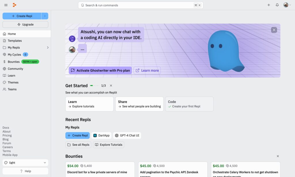
Task: Select Community in the sidebar
Action: tap(15, 69)
